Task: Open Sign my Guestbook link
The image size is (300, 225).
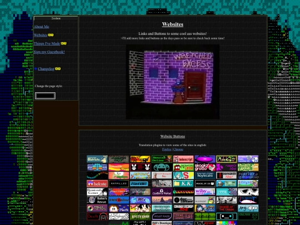Action: point(49,52)
